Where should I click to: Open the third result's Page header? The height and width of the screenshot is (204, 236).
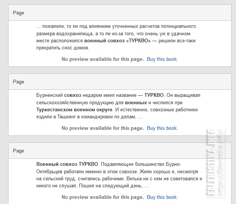coord(120,151)
